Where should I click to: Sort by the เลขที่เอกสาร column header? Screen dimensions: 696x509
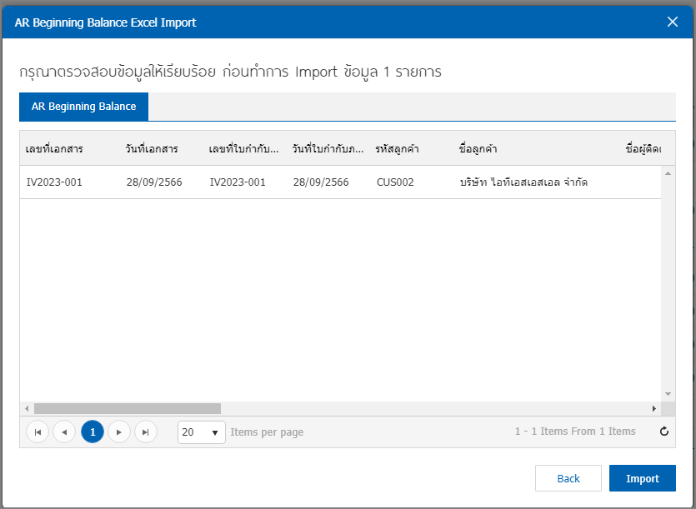point(54,148)
